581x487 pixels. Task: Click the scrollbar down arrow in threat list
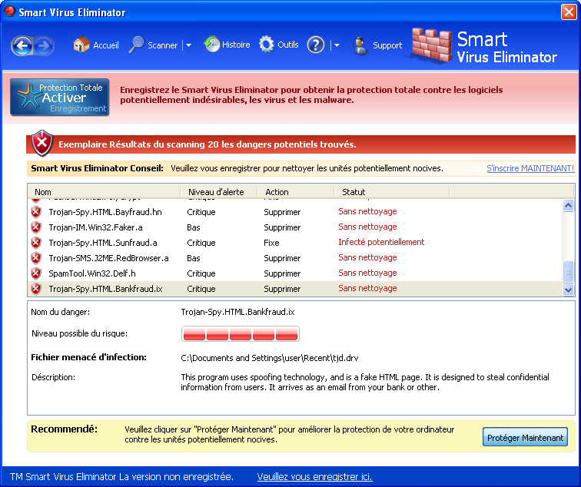(568, 290)
